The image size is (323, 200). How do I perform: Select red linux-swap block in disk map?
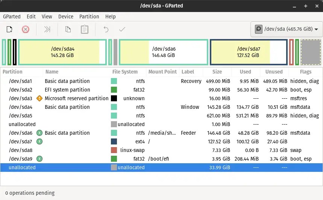point(291,52)
